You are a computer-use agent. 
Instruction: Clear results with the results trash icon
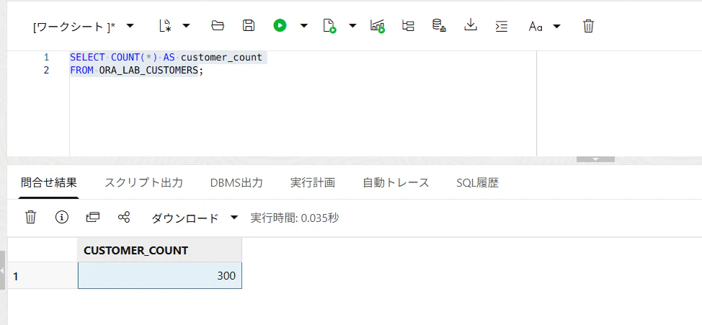(x=30, y=217)
